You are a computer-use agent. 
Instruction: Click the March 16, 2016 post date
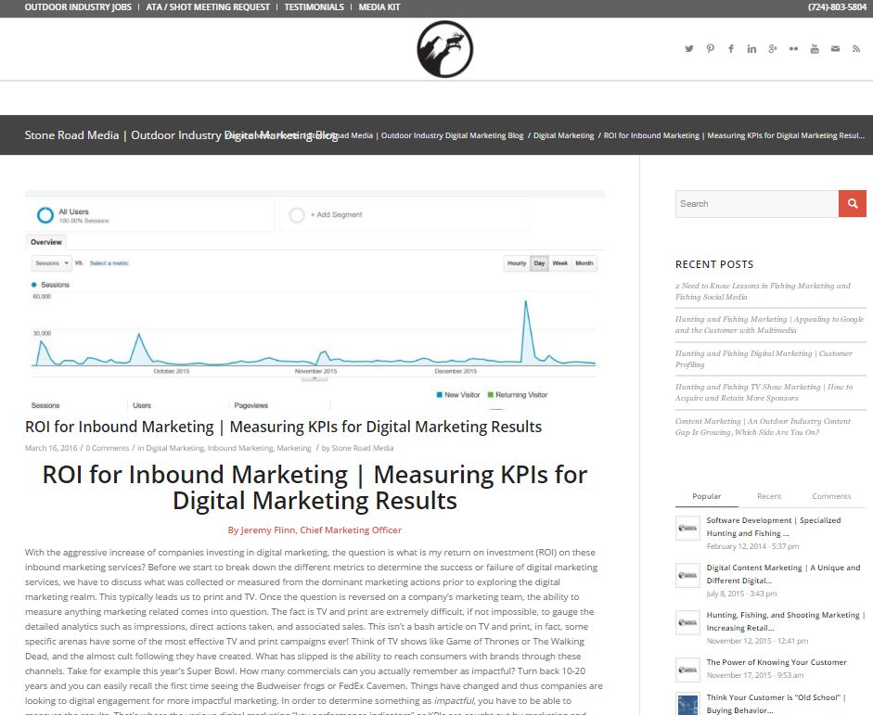pyautogui.click(x=51, y=448)
